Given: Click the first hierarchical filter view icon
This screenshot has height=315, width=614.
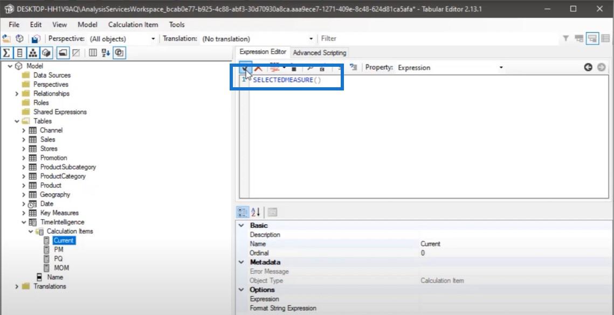Looking at the screenshot, I should [x=579, y=38].
